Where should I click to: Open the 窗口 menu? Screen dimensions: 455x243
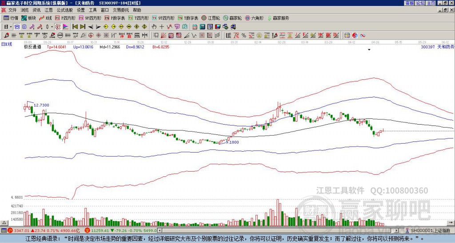[x=105, y=10]
